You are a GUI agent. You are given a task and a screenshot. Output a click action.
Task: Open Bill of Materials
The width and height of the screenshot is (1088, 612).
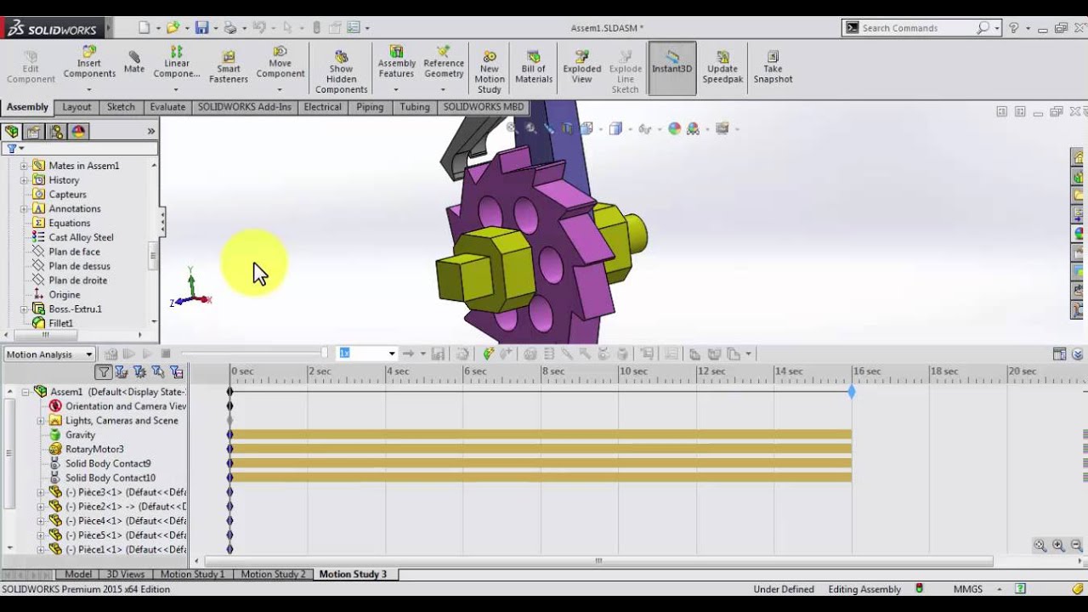pyautogui.click(x=534, y=68)
